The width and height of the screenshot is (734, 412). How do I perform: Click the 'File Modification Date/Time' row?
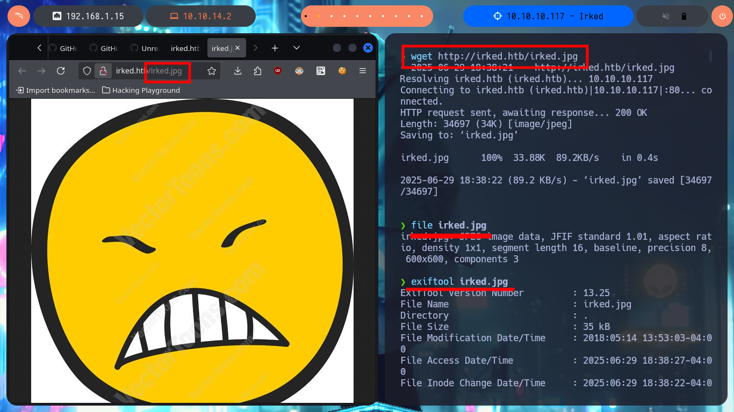point(556,343)
